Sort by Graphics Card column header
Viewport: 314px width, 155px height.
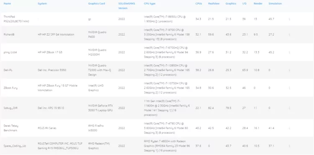(x=97, y=4)
